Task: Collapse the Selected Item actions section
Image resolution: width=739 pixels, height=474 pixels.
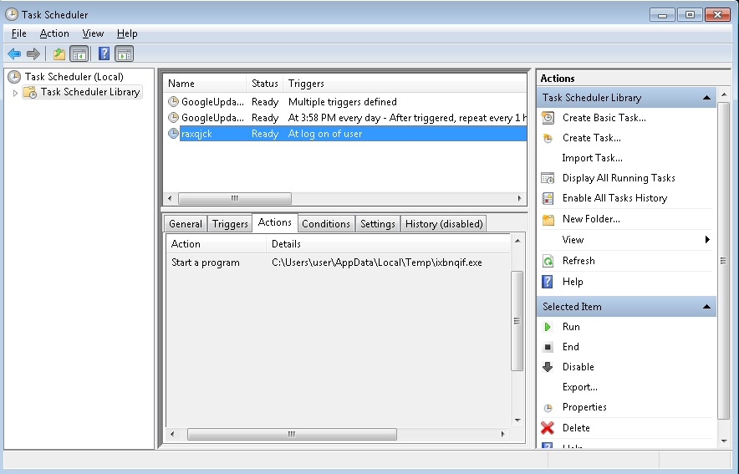Action: tap(706, 307)
